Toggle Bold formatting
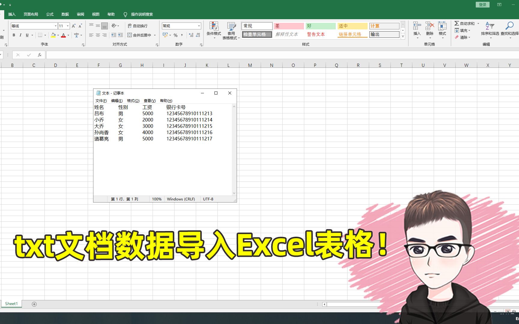This screenshot has width=519, height=324. click(x=14, y=35)
